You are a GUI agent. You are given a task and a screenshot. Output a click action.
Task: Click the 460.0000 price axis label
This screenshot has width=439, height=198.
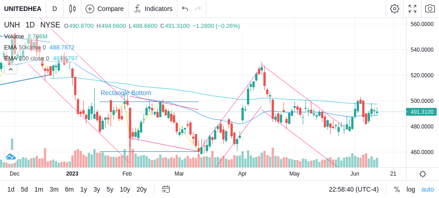(422, 152)
